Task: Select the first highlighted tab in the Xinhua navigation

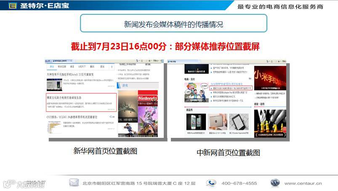Action: click(x=52, y=67)
